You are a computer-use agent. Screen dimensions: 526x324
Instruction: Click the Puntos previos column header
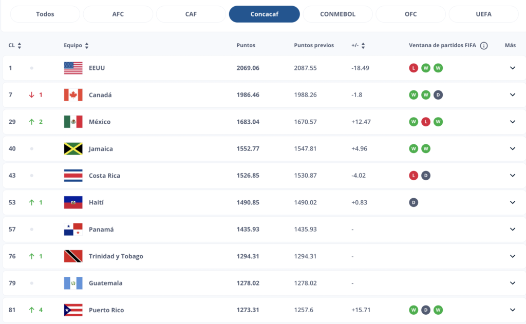(314, 45)
